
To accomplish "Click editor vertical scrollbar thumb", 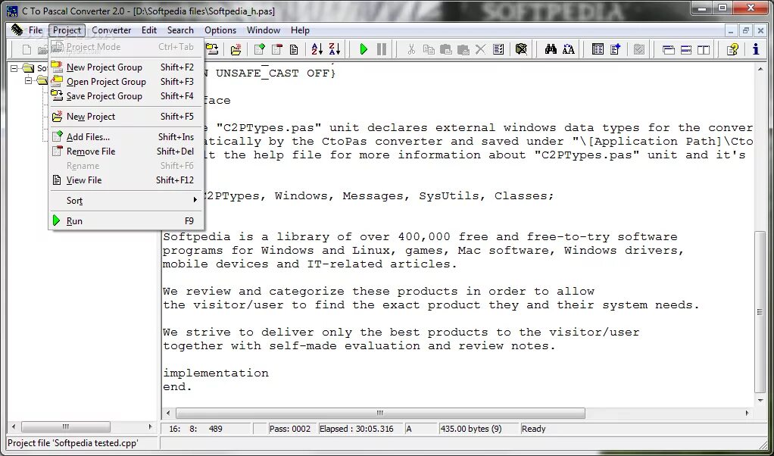I will (760, 311).
